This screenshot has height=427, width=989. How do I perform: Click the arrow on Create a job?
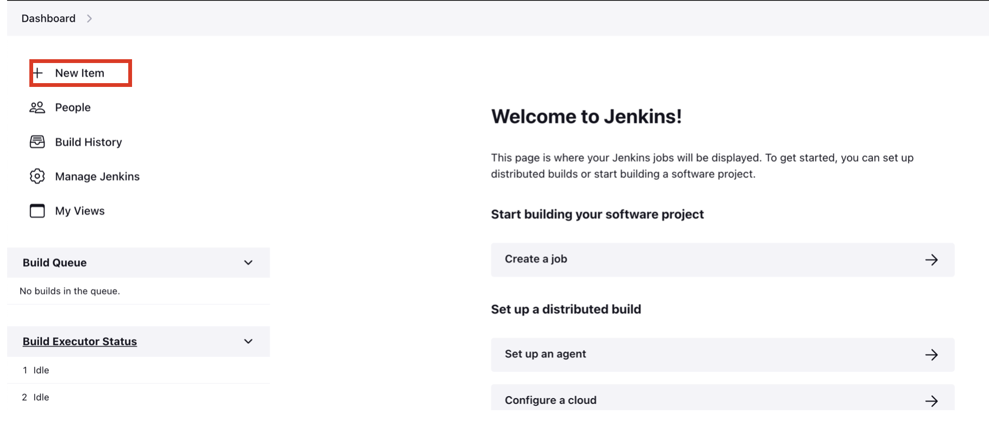(x=931, y=260)
